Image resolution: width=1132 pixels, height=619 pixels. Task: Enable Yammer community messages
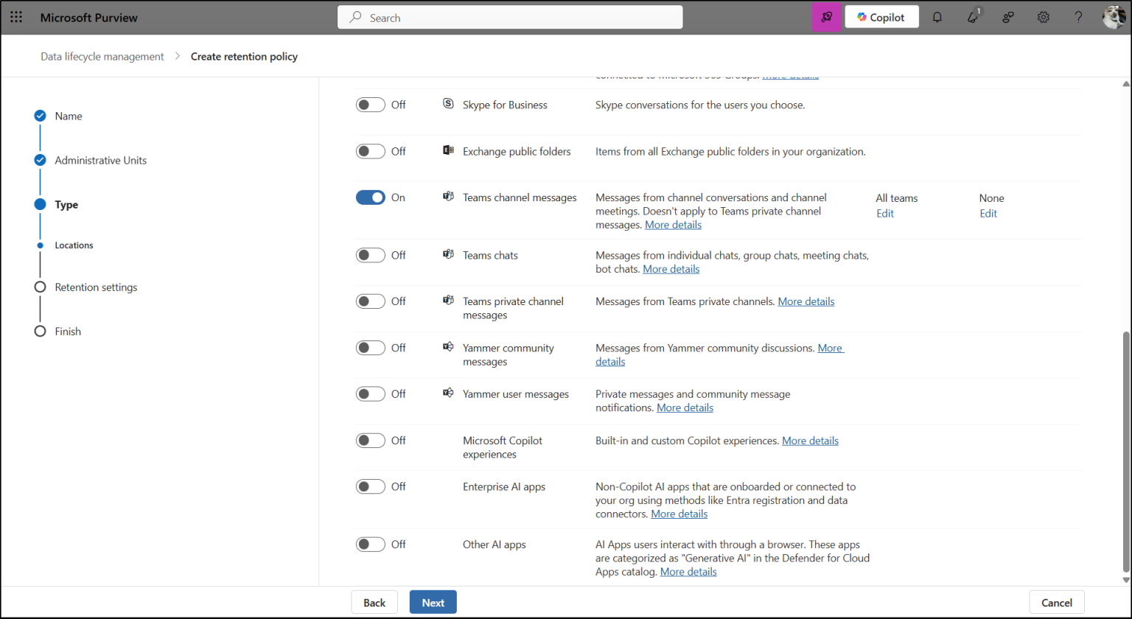(370, 347)
